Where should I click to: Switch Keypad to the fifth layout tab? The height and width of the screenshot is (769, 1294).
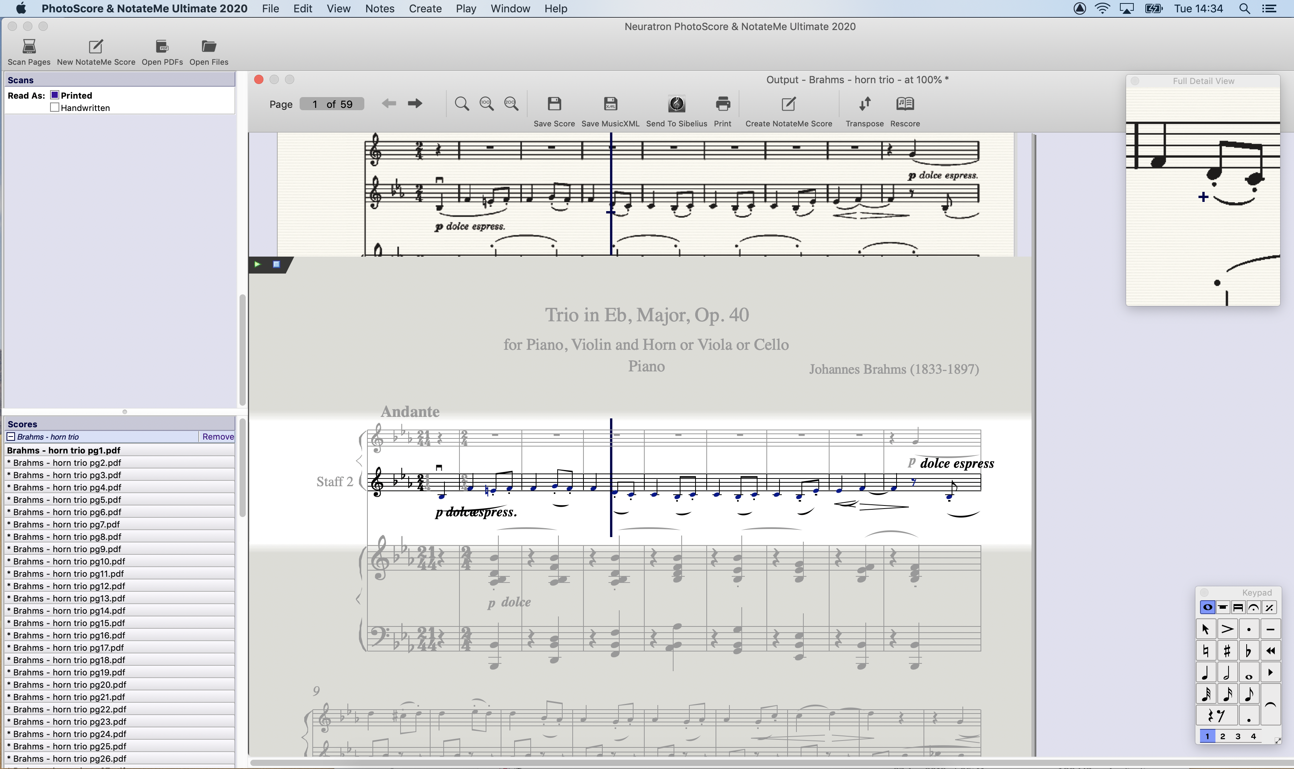tap(1269, 607)
